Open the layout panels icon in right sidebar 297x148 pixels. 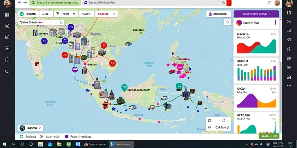(x=289, y=13)
